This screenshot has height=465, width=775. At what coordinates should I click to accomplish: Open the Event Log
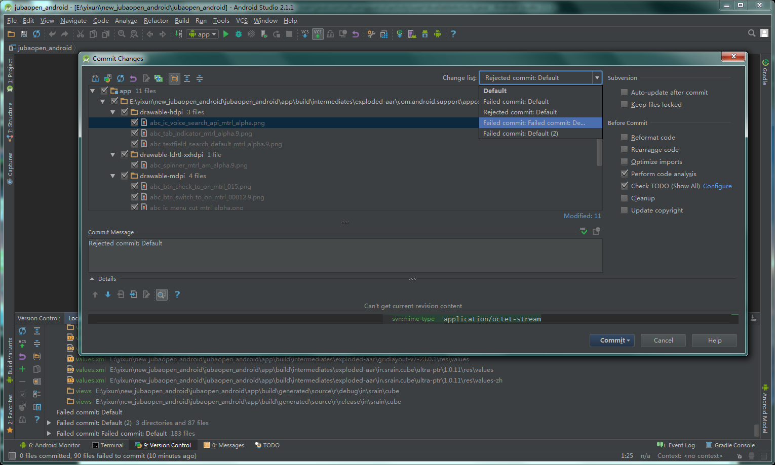click(676, 445)
